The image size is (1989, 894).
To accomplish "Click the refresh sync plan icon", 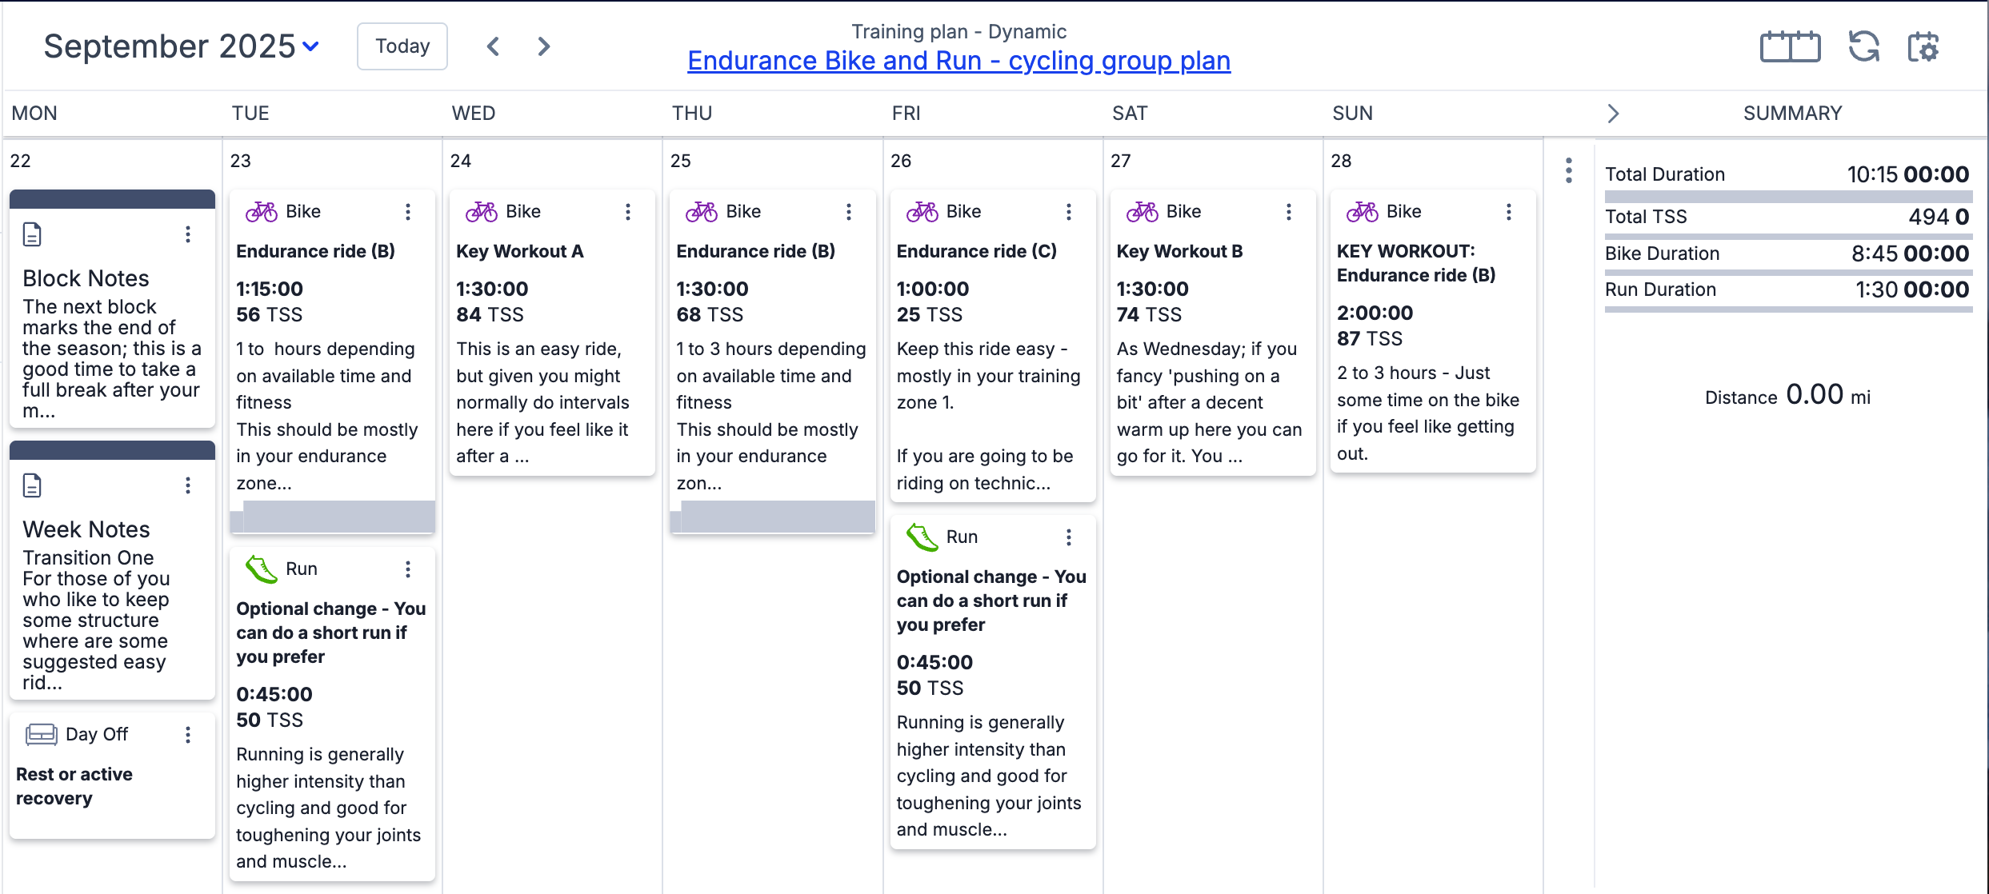I will (x=1863, y=46).
